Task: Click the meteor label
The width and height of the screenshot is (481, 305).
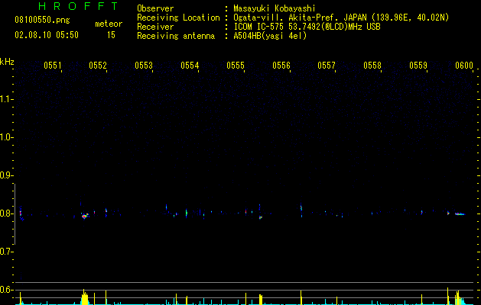Action: 109,24
